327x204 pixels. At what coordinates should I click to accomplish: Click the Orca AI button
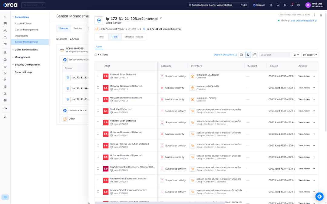pos(259,5)
